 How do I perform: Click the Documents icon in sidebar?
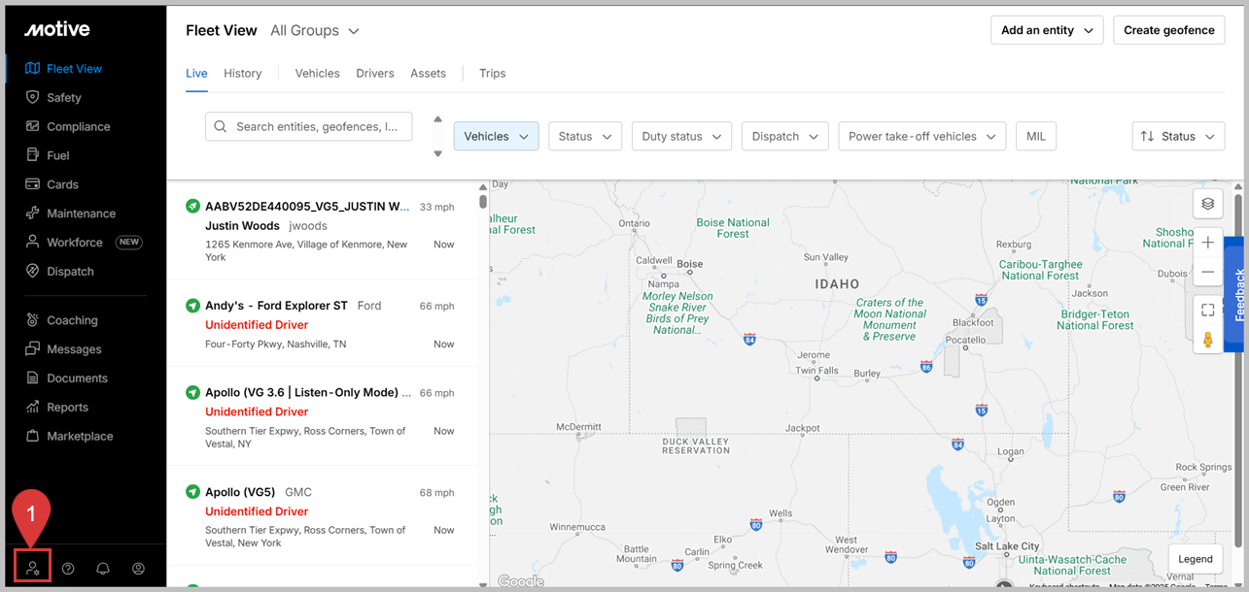click(x=32, y=378)
